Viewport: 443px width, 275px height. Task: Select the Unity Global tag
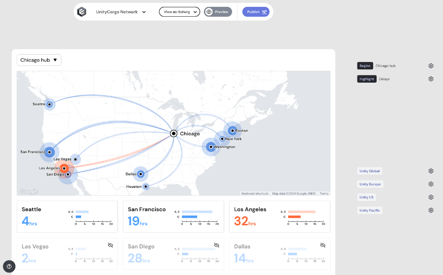pyautogui.click(x=370, y=171)
